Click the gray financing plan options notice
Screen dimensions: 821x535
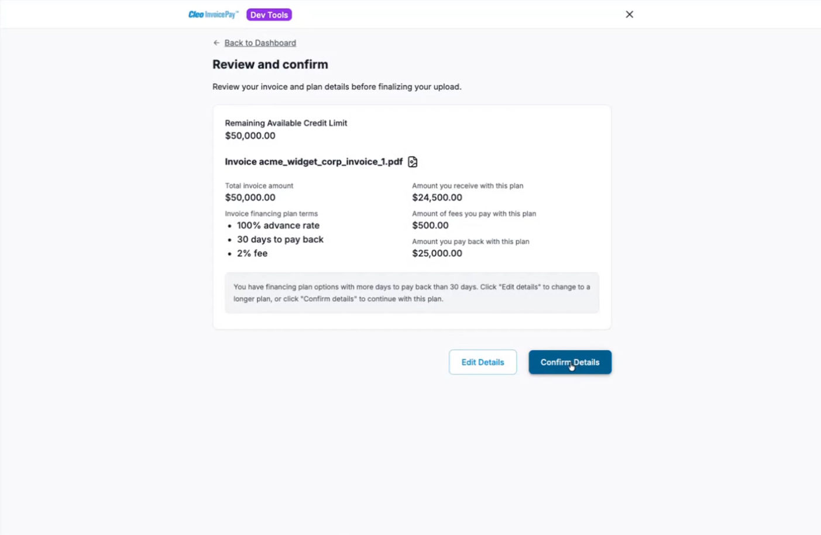pyautogui.click(x=412, y=292)
